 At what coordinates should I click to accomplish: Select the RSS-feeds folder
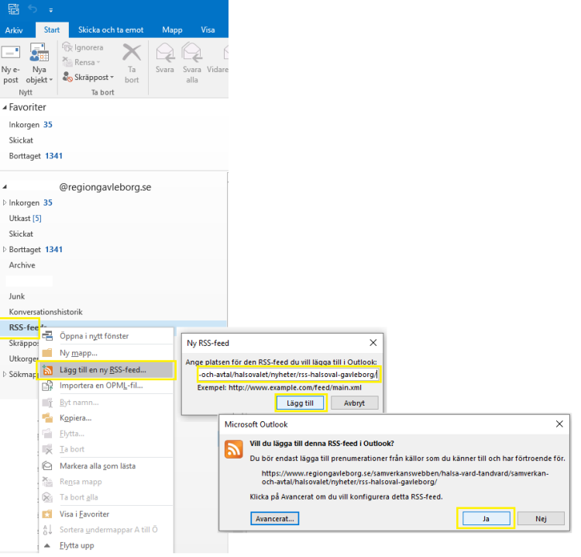pos(24,327)
